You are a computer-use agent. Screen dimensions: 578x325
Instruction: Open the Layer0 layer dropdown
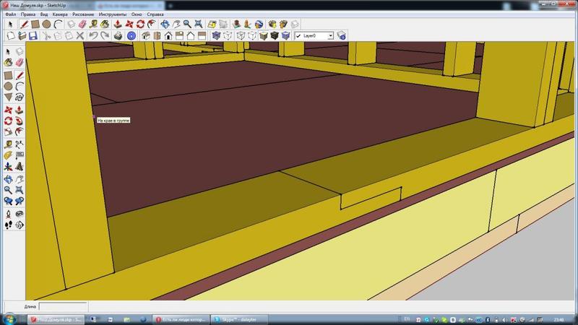click(x=331, y=35)
